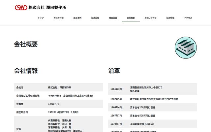
Task: Click 資本金を200万円に増資 entry
Action: pos(142,107)
